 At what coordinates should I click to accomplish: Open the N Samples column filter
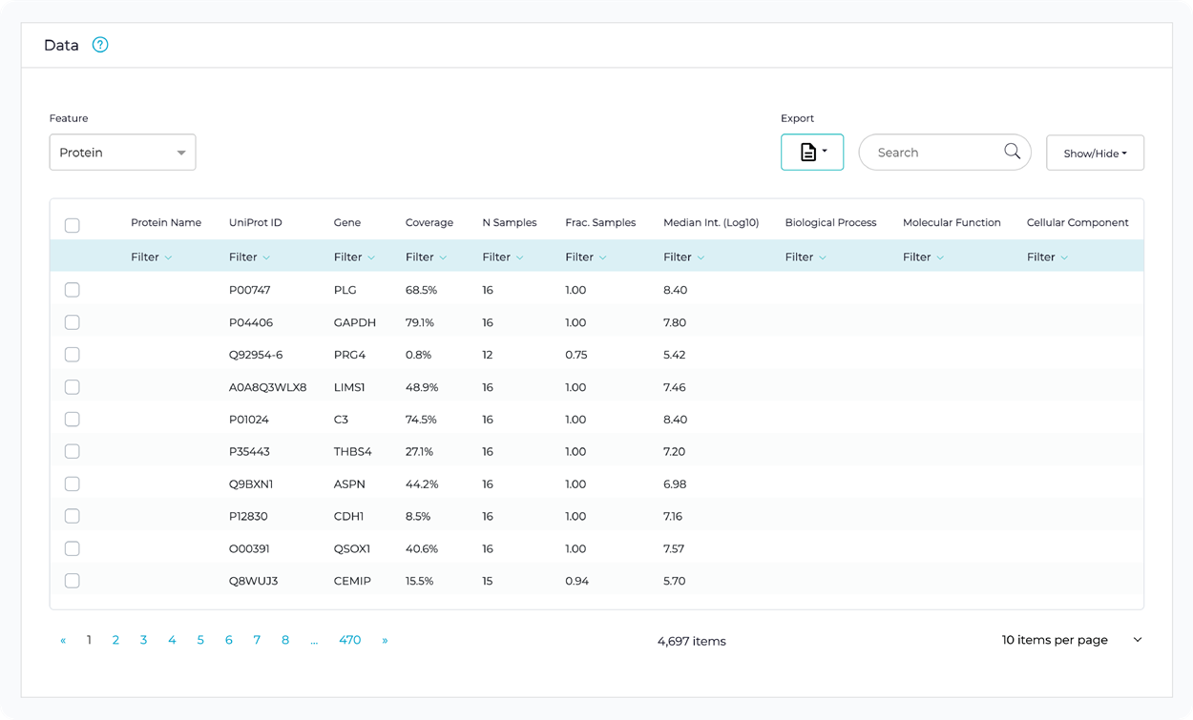point(503,257)
